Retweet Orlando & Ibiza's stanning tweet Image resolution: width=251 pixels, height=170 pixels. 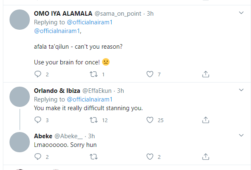pos(93,120)
